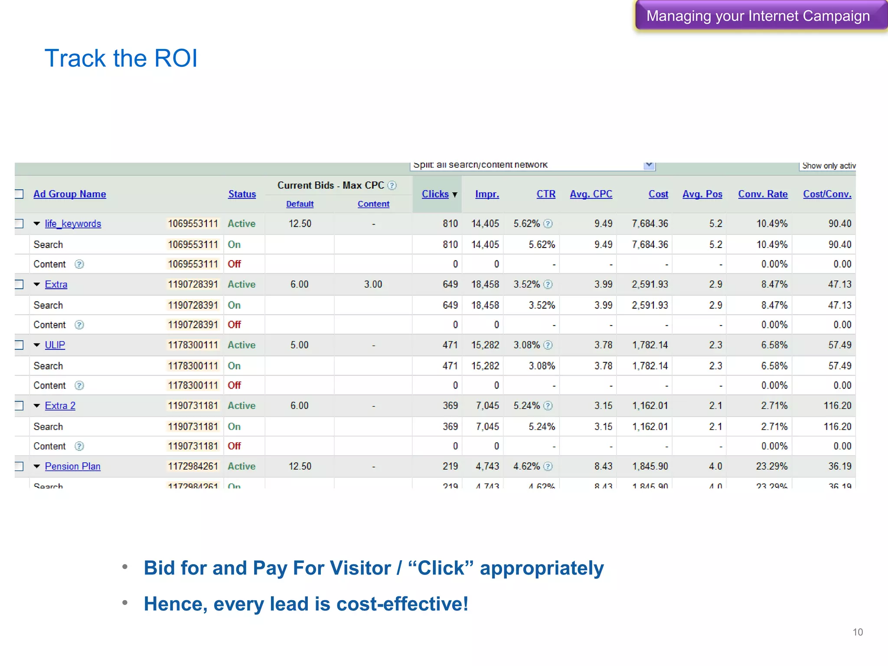Sort by Avg. Pos column header

pyautogui.click(x=702, y=194)
